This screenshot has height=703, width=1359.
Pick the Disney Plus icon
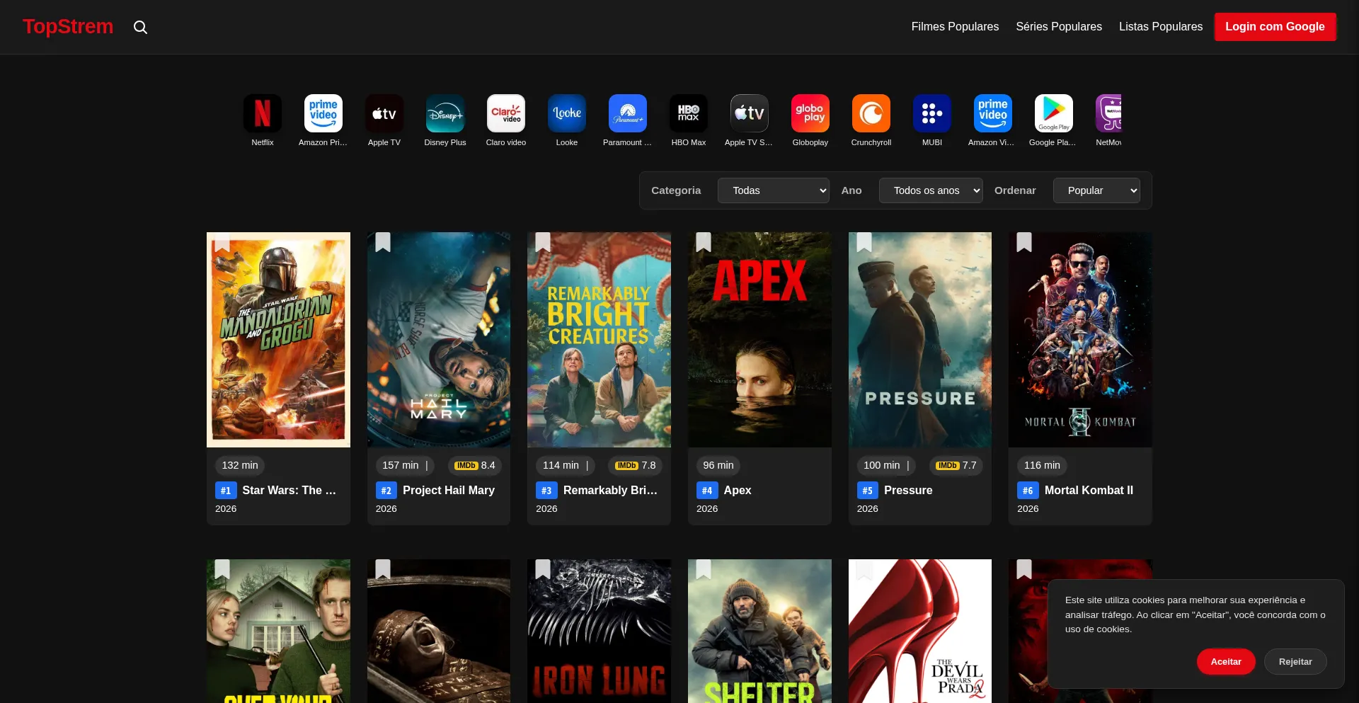[445, 113]
